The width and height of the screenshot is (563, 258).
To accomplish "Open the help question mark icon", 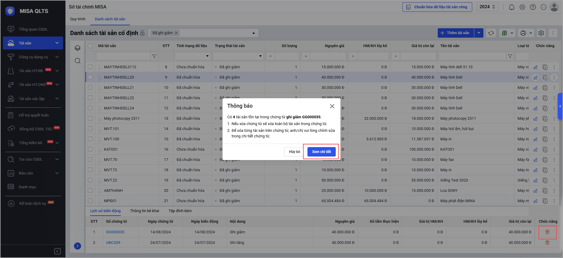I will point(533,7).
